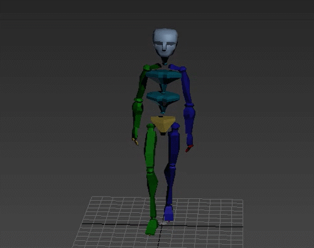The width and height of the screenshot is (314, 248).
Task: Select the green clavicle bone
Action: tap(152, 67)
